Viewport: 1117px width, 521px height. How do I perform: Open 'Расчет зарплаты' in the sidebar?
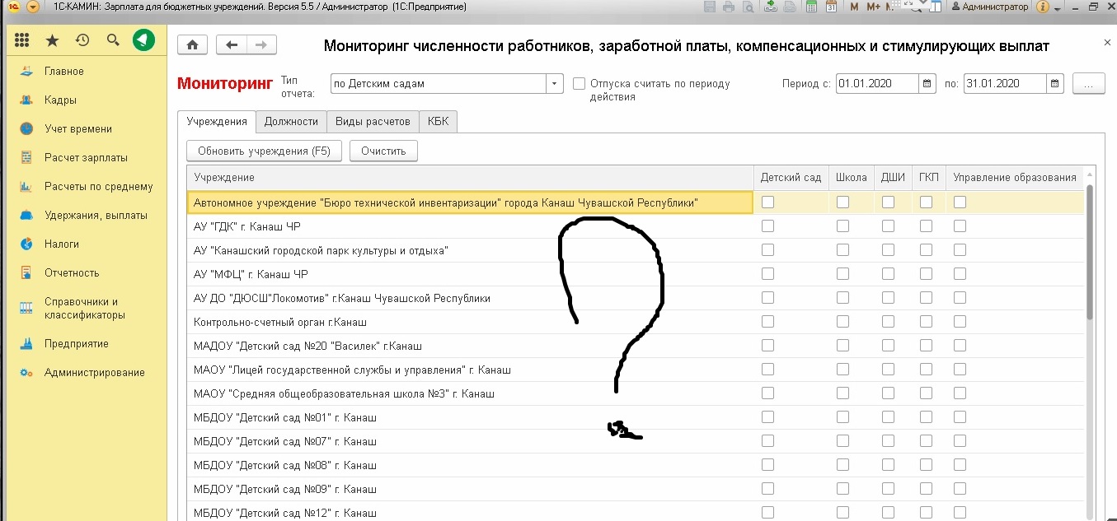(x=86, y=157)
